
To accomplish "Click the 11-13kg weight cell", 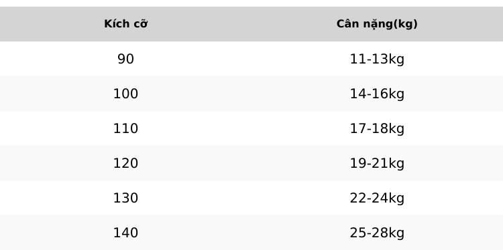I will pyautogui.click(x=377, y=59).
